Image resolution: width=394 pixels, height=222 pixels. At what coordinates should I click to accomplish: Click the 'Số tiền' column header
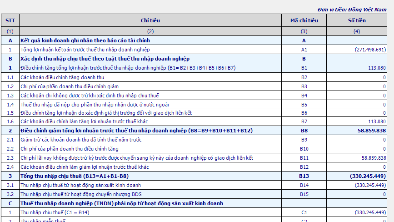357,20
